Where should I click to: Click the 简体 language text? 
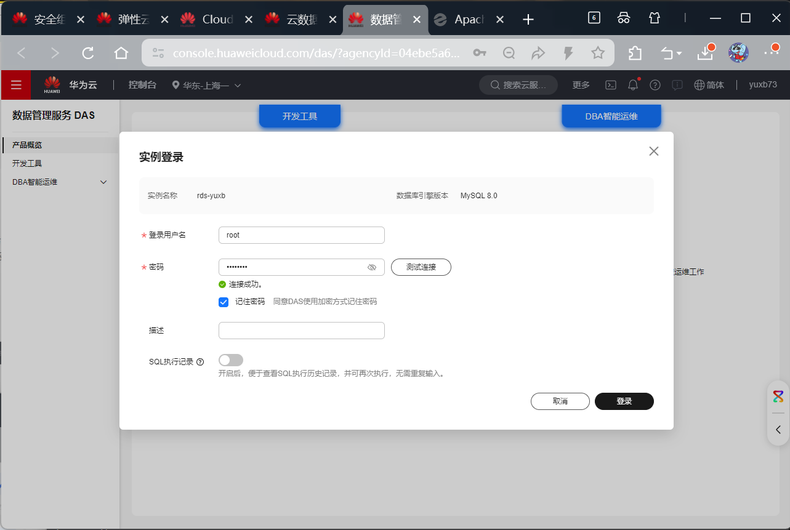click(x=715, y=85)
